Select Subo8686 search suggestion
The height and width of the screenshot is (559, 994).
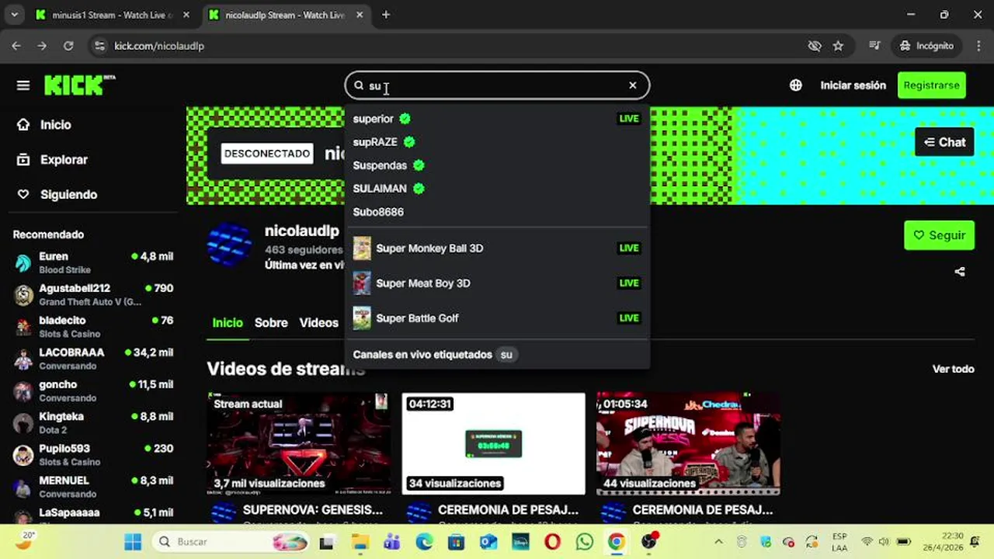[497, 212]
